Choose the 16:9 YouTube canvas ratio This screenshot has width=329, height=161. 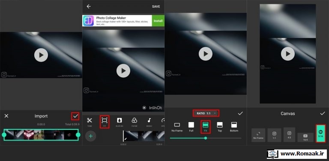tap(305, 138)
